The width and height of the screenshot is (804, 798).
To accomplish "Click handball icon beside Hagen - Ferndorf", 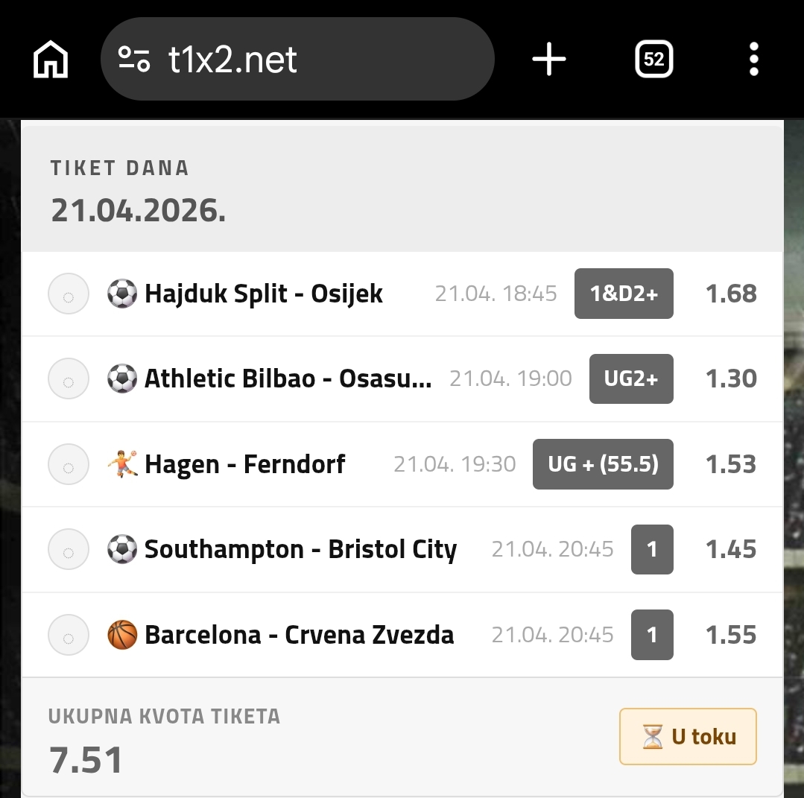I will tap(122, 464).
